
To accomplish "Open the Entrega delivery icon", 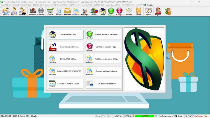I will pos(84,12).
